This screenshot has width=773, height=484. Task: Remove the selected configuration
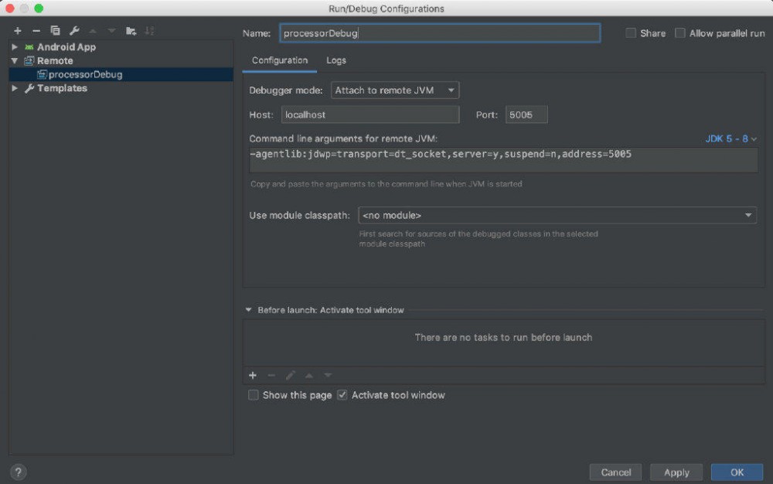tap(36, 31)
